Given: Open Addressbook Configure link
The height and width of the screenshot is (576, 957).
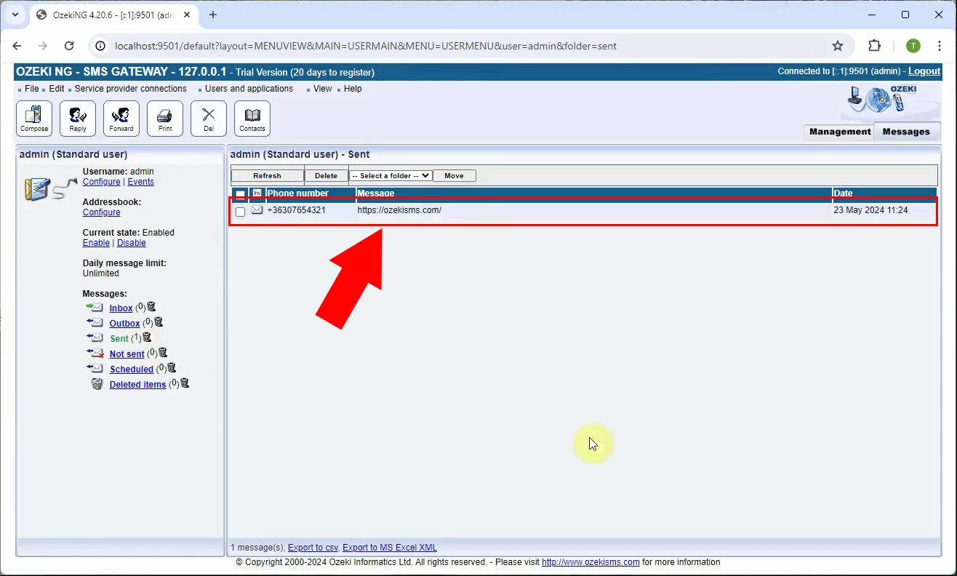Looking at the screenshot, I should [x=101, y=212].
